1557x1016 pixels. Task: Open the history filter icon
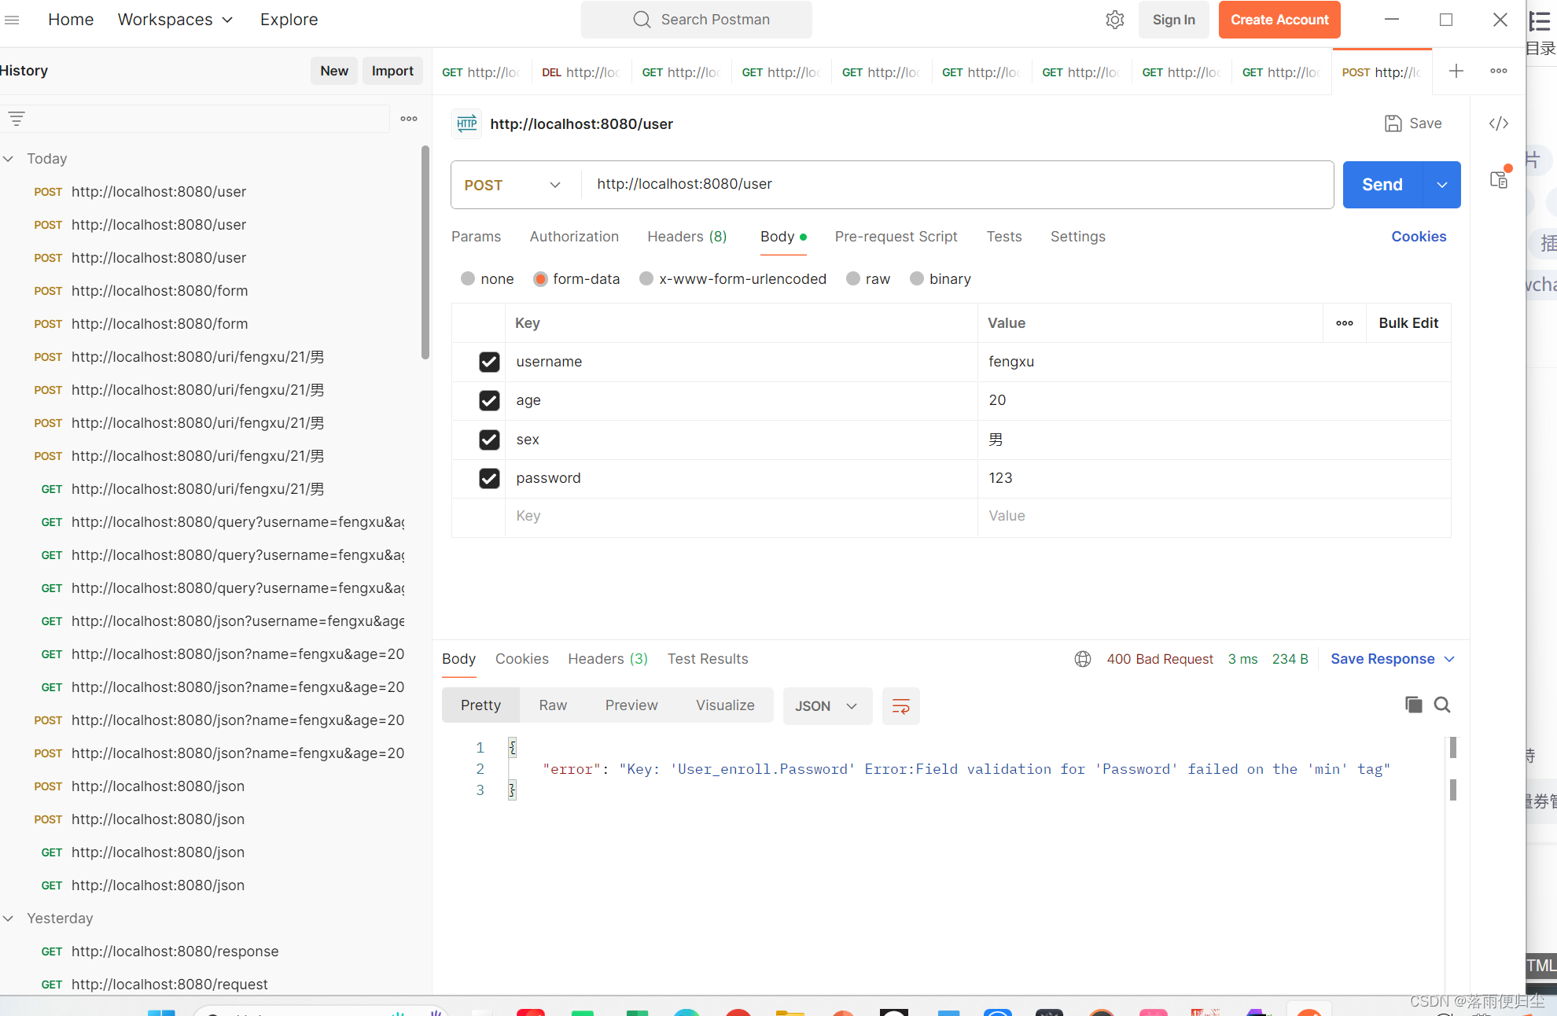tap(17, 119)
